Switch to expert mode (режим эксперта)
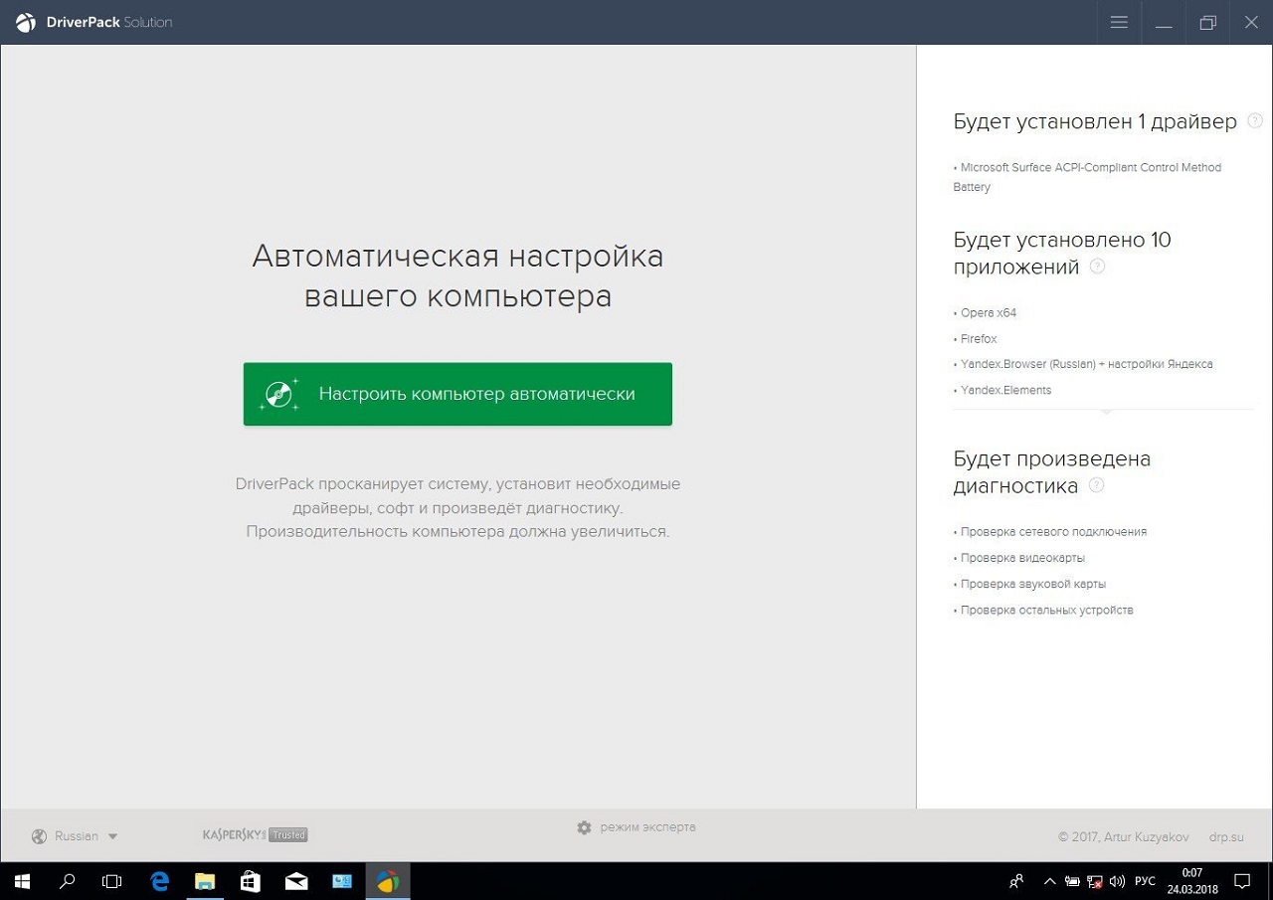The width and height of the screenshot is (1273, 900). tap(647, 827)
